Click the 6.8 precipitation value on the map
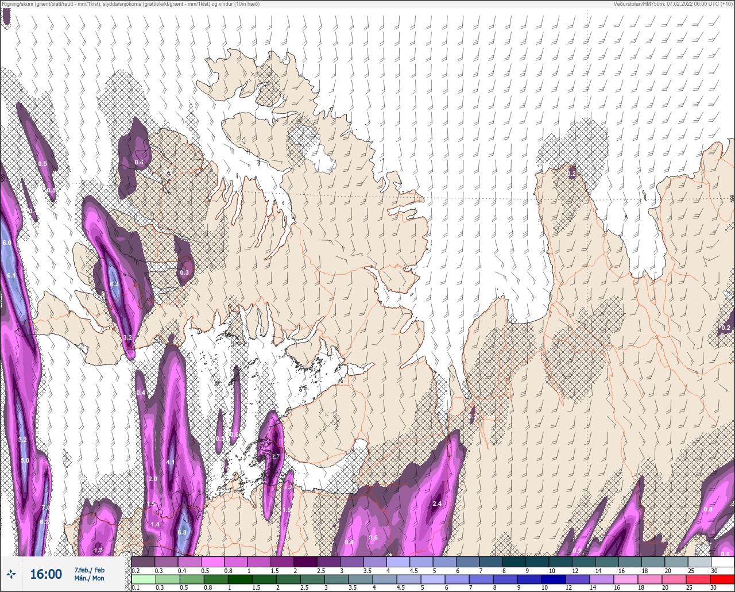735x592 pixels. coord(182,532)
